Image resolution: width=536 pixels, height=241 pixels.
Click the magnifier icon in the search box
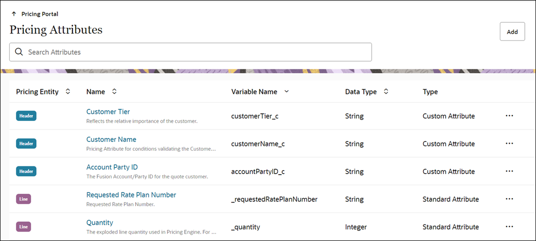coord(19,52)
